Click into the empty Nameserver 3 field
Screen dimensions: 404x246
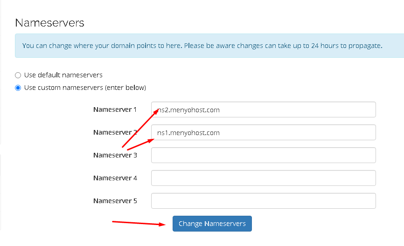[x=263, y=155]
